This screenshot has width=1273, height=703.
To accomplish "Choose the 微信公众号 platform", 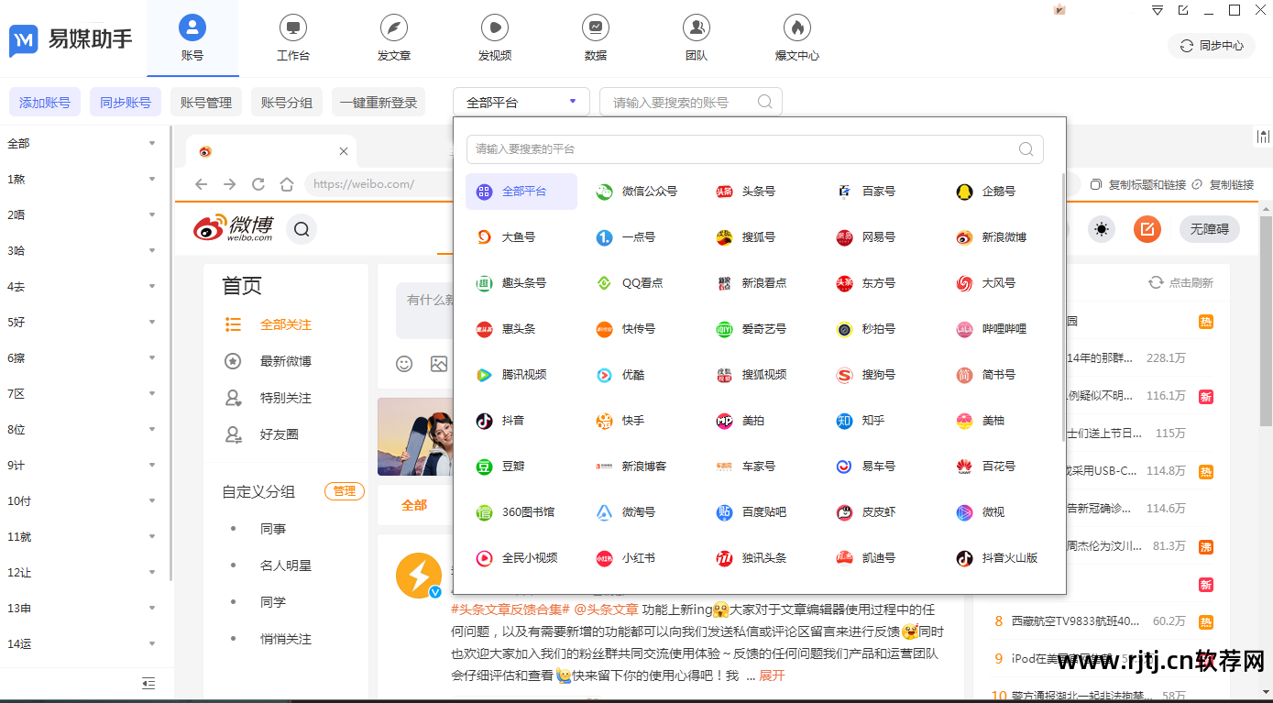I will [x=639, y=192].
